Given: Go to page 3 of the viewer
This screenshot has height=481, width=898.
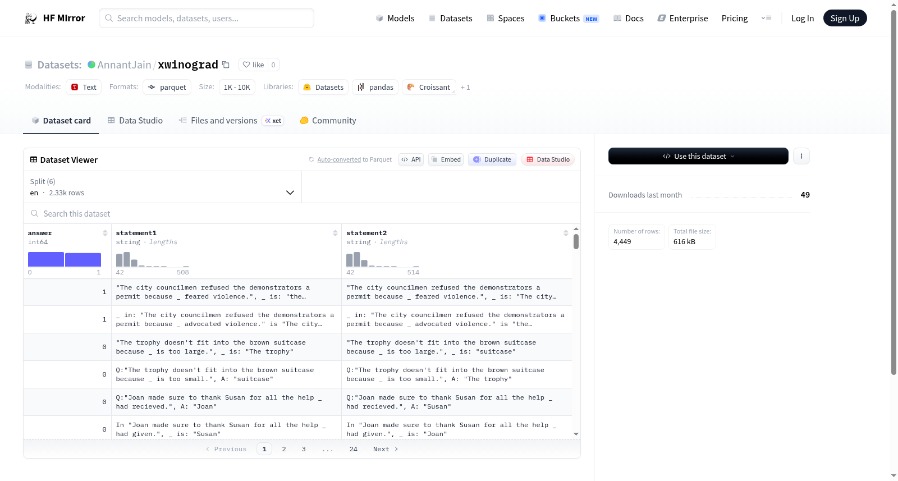Looking at the screenshot, I should pyautogui.click(x=304, y=449).
